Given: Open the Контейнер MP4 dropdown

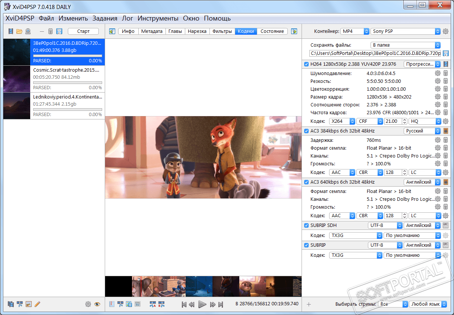Looking at the screenshot, I should (355, 31).
